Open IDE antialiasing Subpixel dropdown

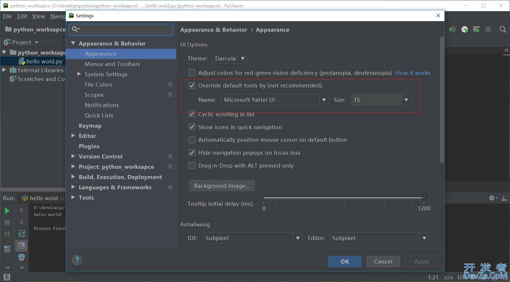tap(252, 238)
